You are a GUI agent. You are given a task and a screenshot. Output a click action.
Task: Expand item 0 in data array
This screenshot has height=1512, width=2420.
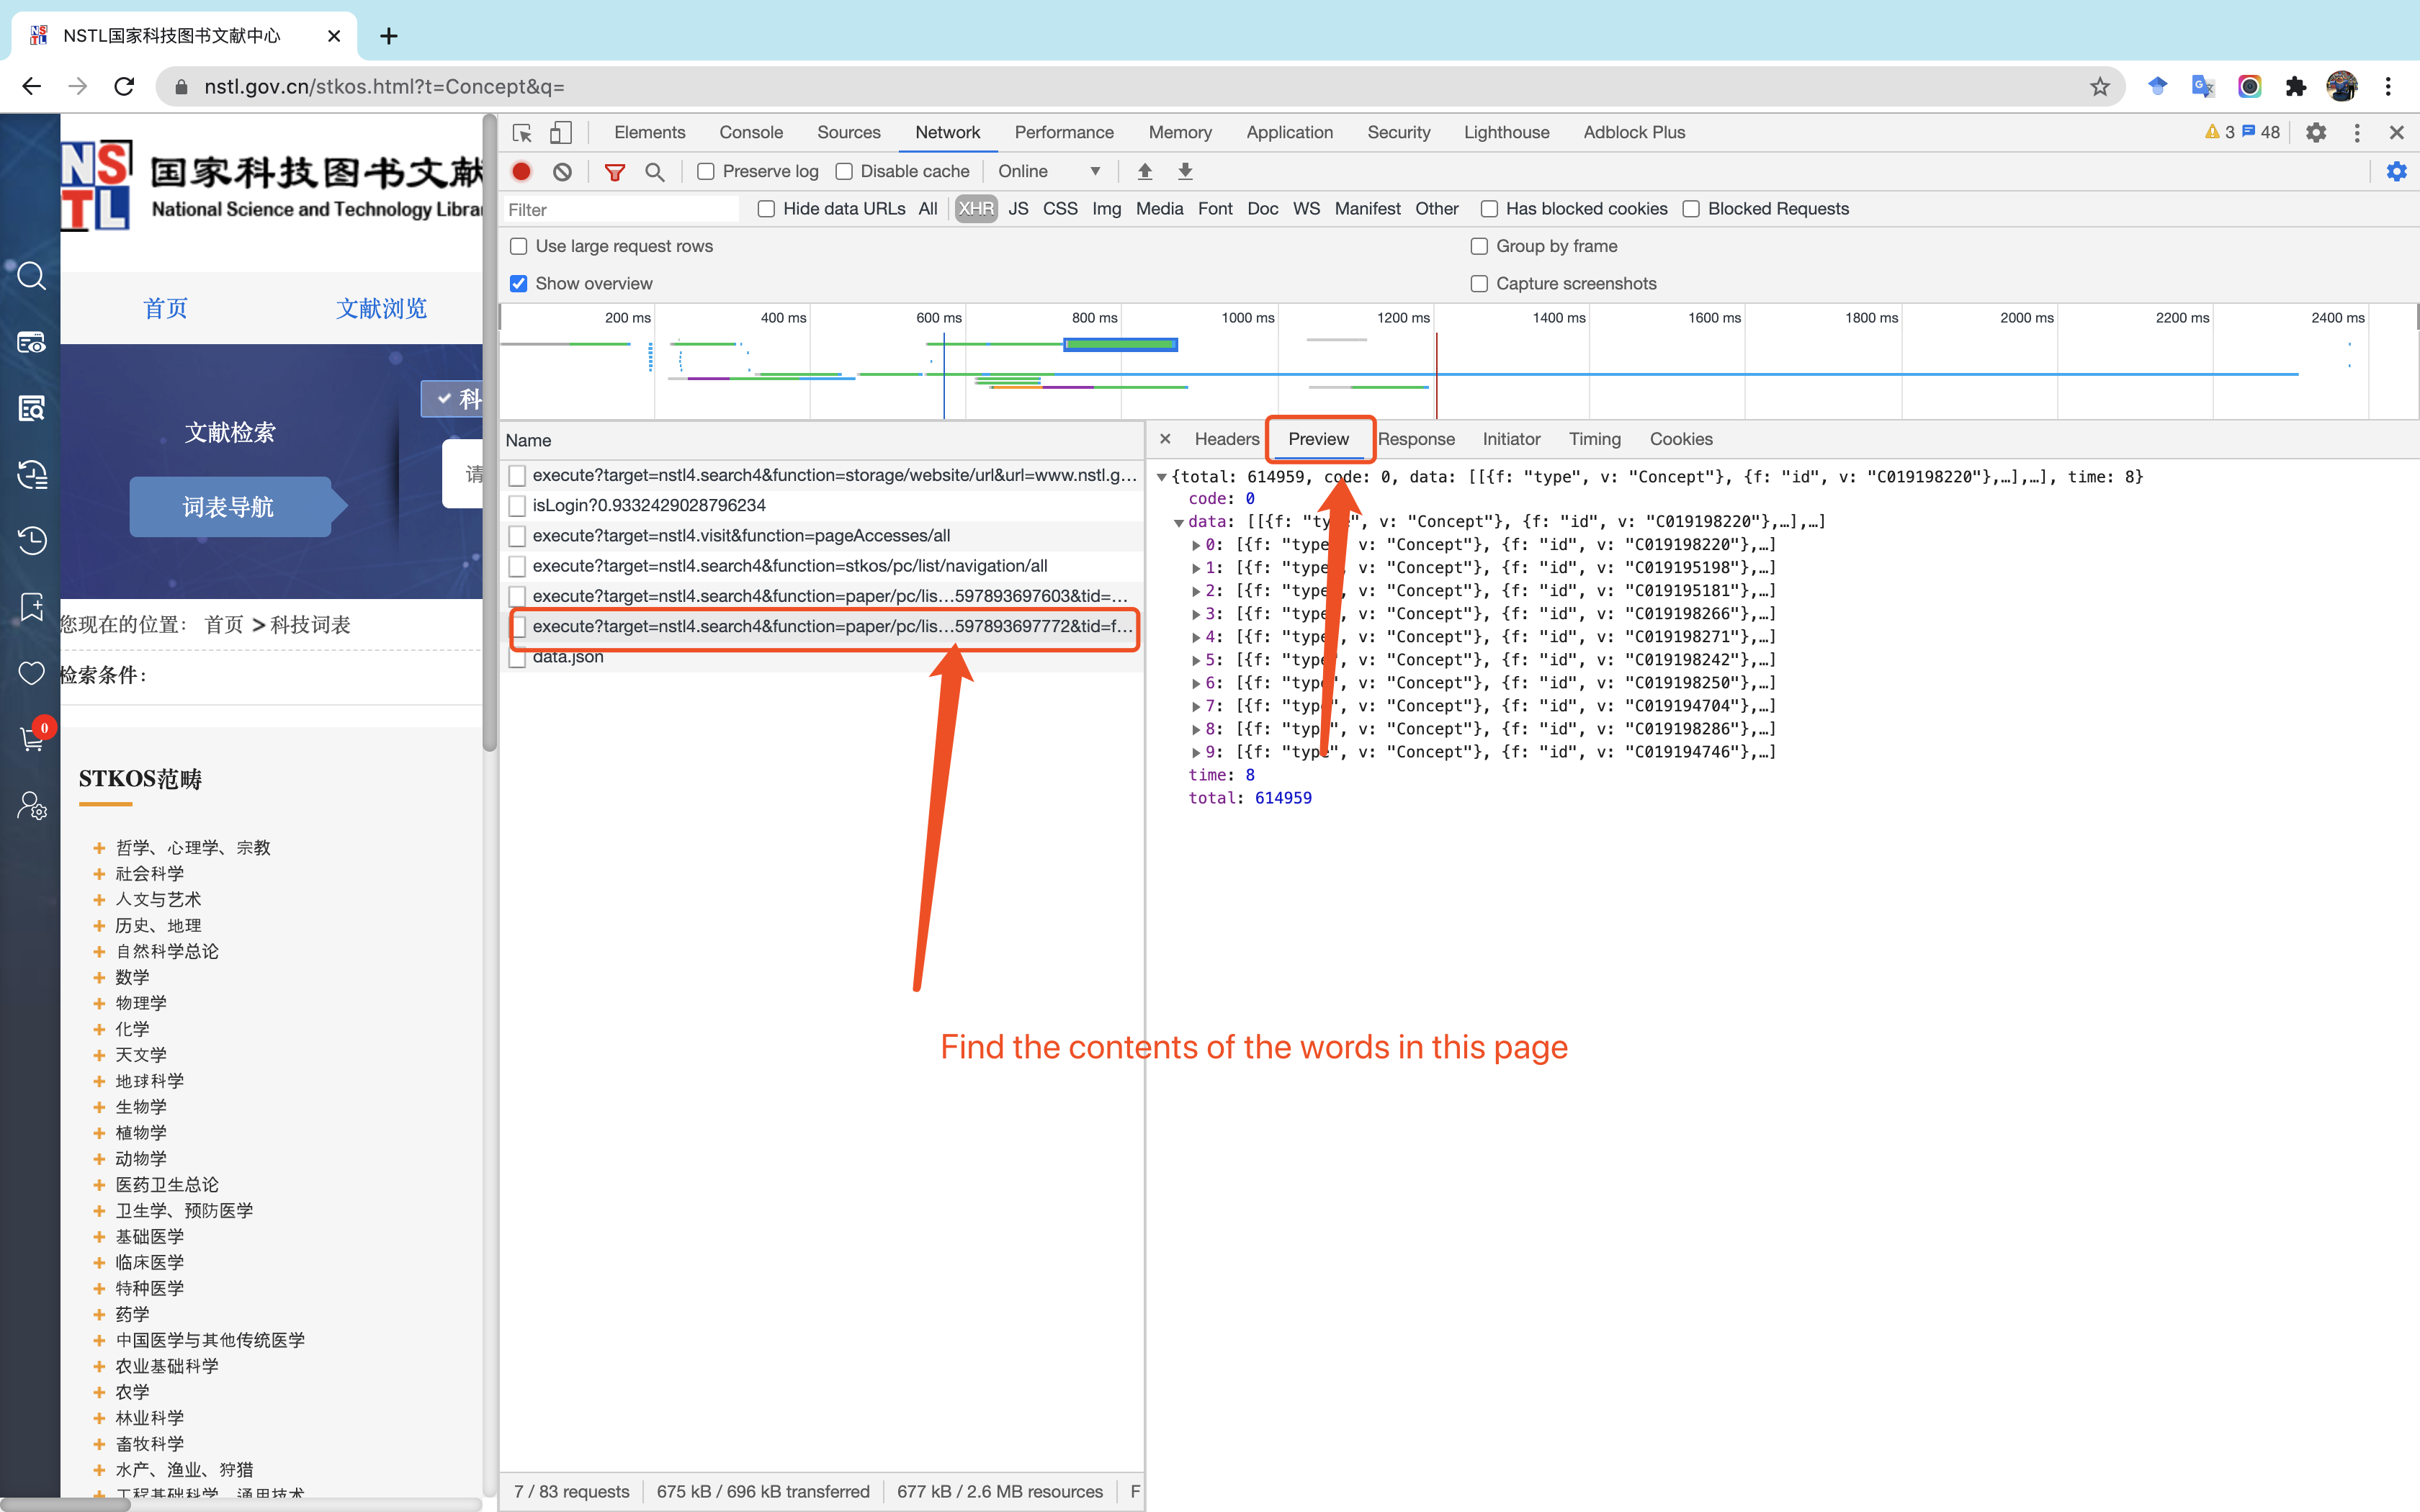click(1196, 545)
